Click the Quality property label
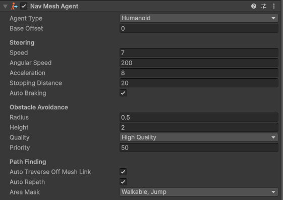 [x=20, y=138]
